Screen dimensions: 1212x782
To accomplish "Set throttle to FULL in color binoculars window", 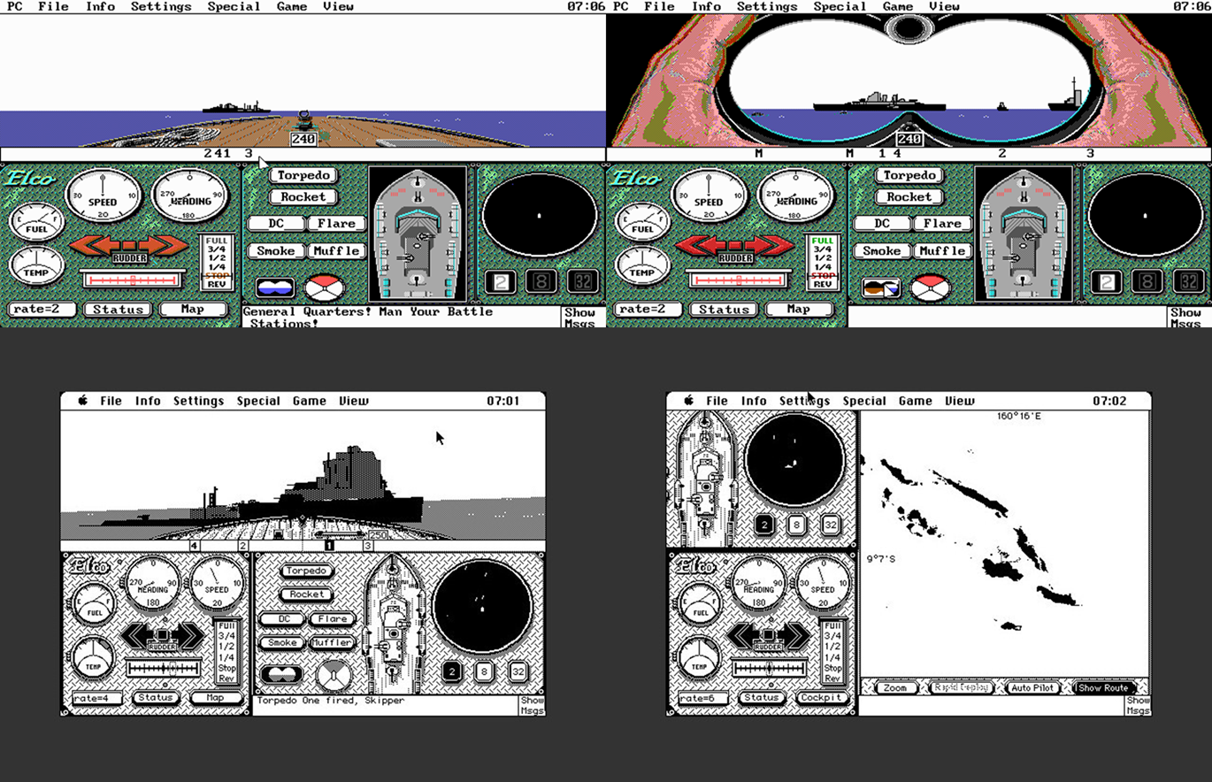I will click(x=823, y=241).
